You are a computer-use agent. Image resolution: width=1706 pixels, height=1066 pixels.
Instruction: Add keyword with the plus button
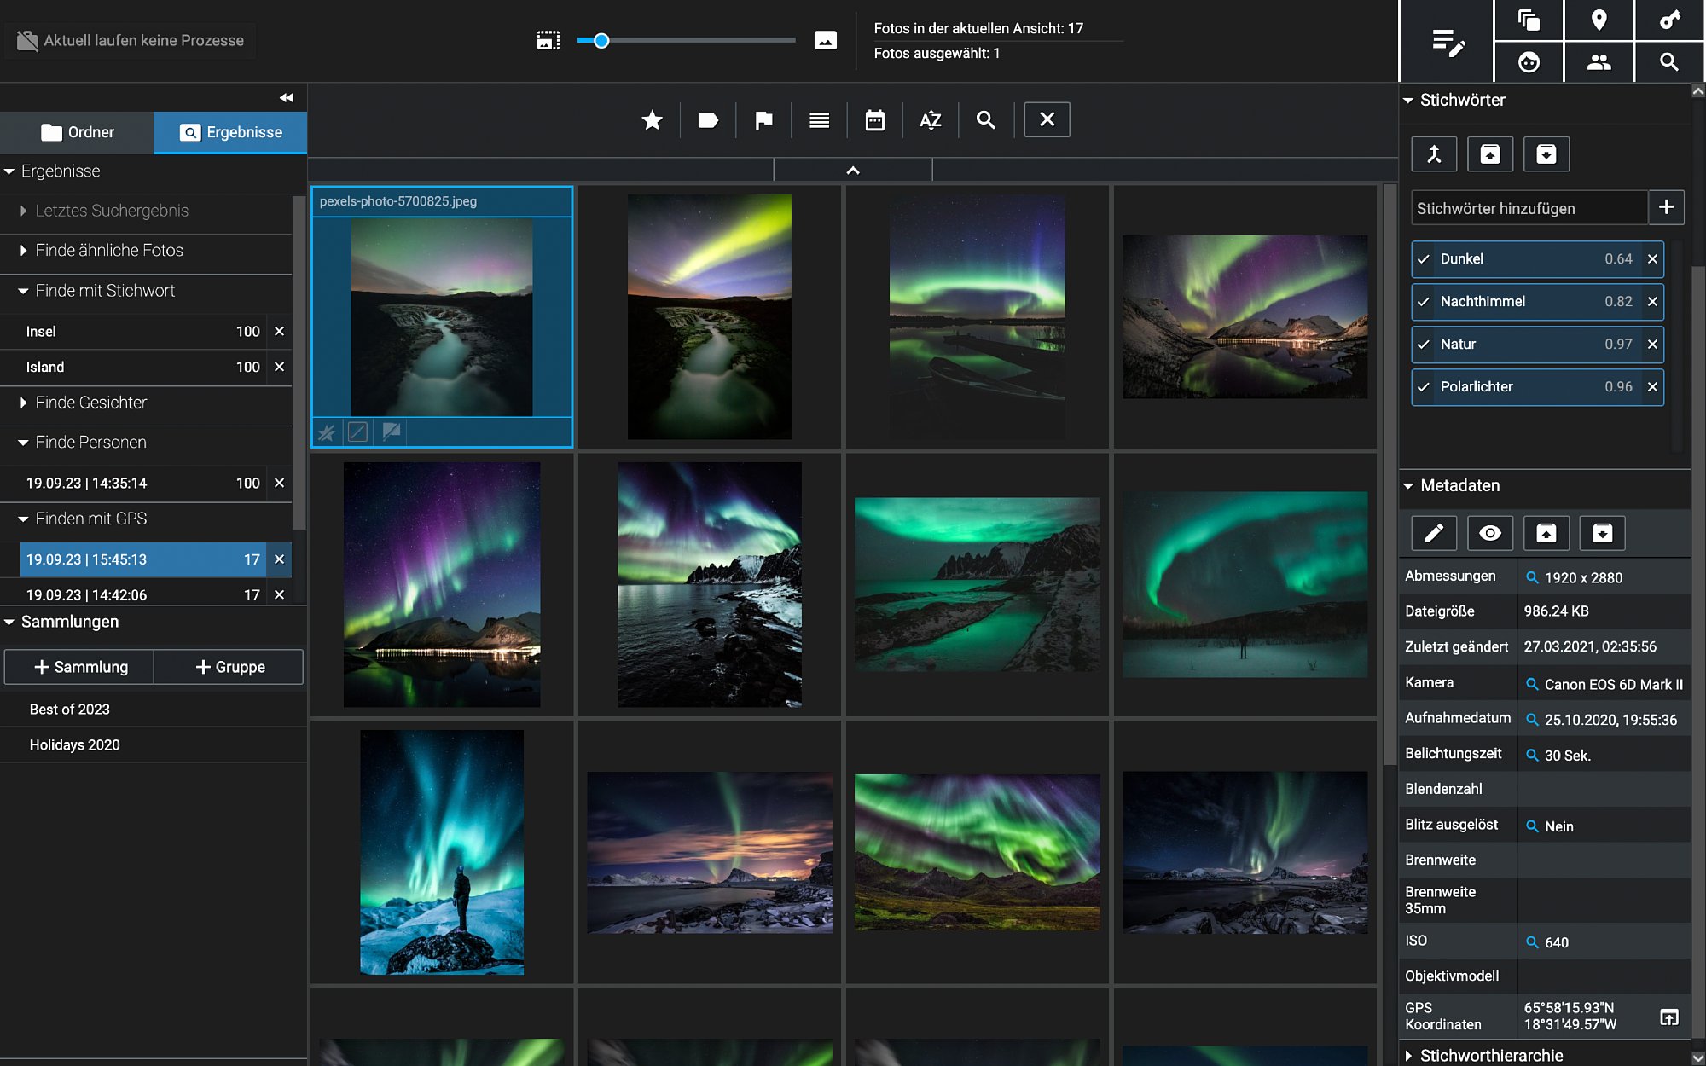pos(1666,207)
